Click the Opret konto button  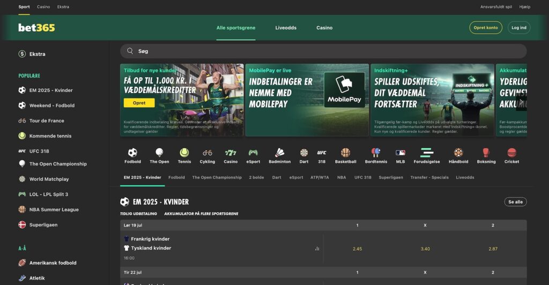[486, 28]
